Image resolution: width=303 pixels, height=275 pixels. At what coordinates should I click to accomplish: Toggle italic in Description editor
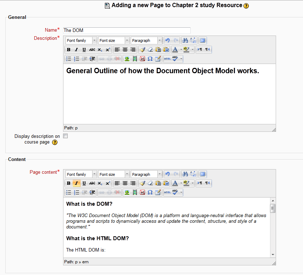coord(76,50)
